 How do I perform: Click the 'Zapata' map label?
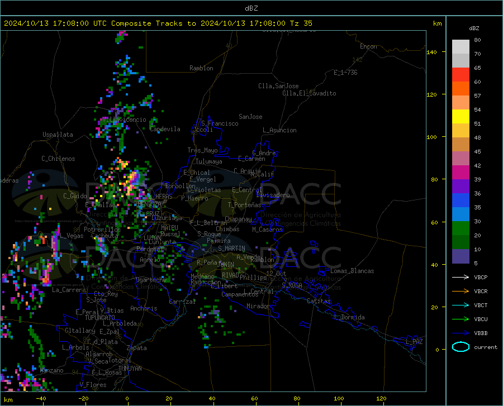click(137, 348)
